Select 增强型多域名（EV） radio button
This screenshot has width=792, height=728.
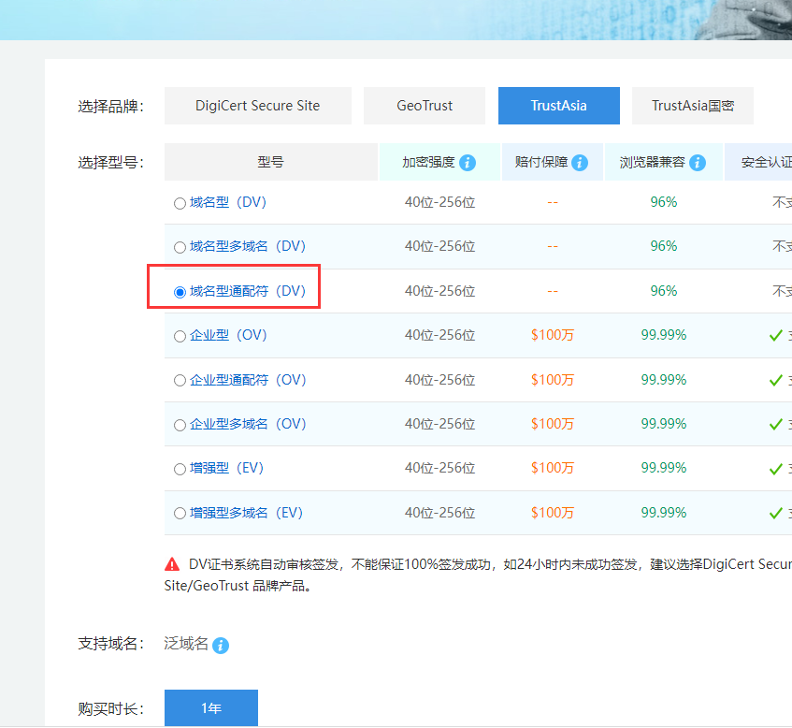180,514
